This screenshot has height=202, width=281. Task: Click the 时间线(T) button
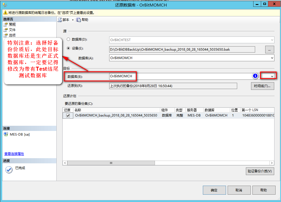click(262, 86)
